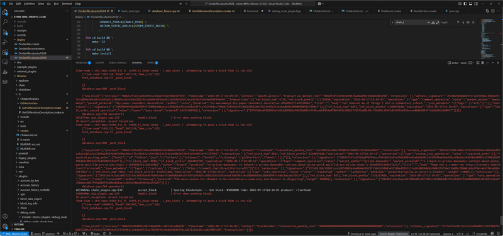Close the terminal panel
The width and height of the screenshot is (503, 236).
point(499,63)
